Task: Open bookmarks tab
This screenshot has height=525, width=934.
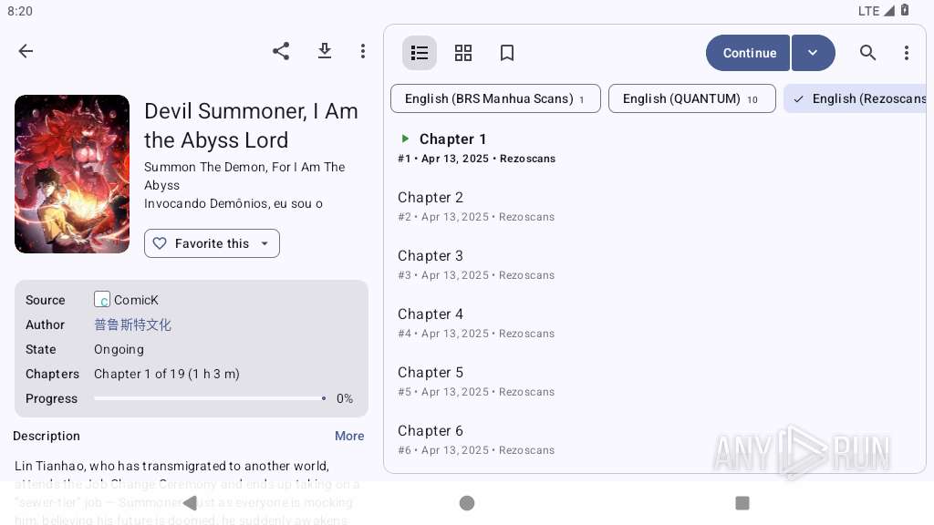Action: point(507,53)
